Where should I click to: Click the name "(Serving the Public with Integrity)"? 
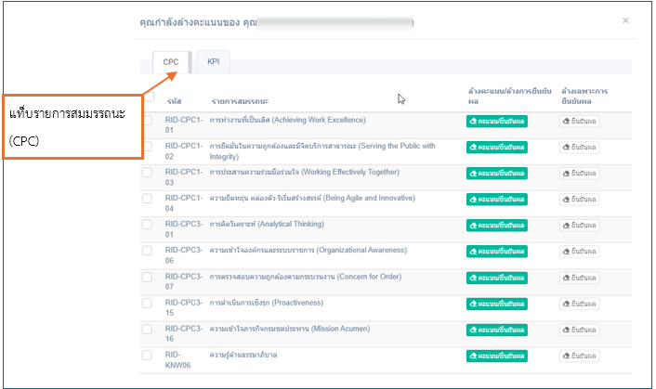(x=322, y=151)
